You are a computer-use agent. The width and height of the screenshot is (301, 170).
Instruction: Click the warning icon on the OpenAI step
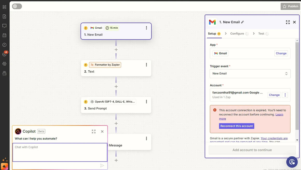[x=86, y=102]
